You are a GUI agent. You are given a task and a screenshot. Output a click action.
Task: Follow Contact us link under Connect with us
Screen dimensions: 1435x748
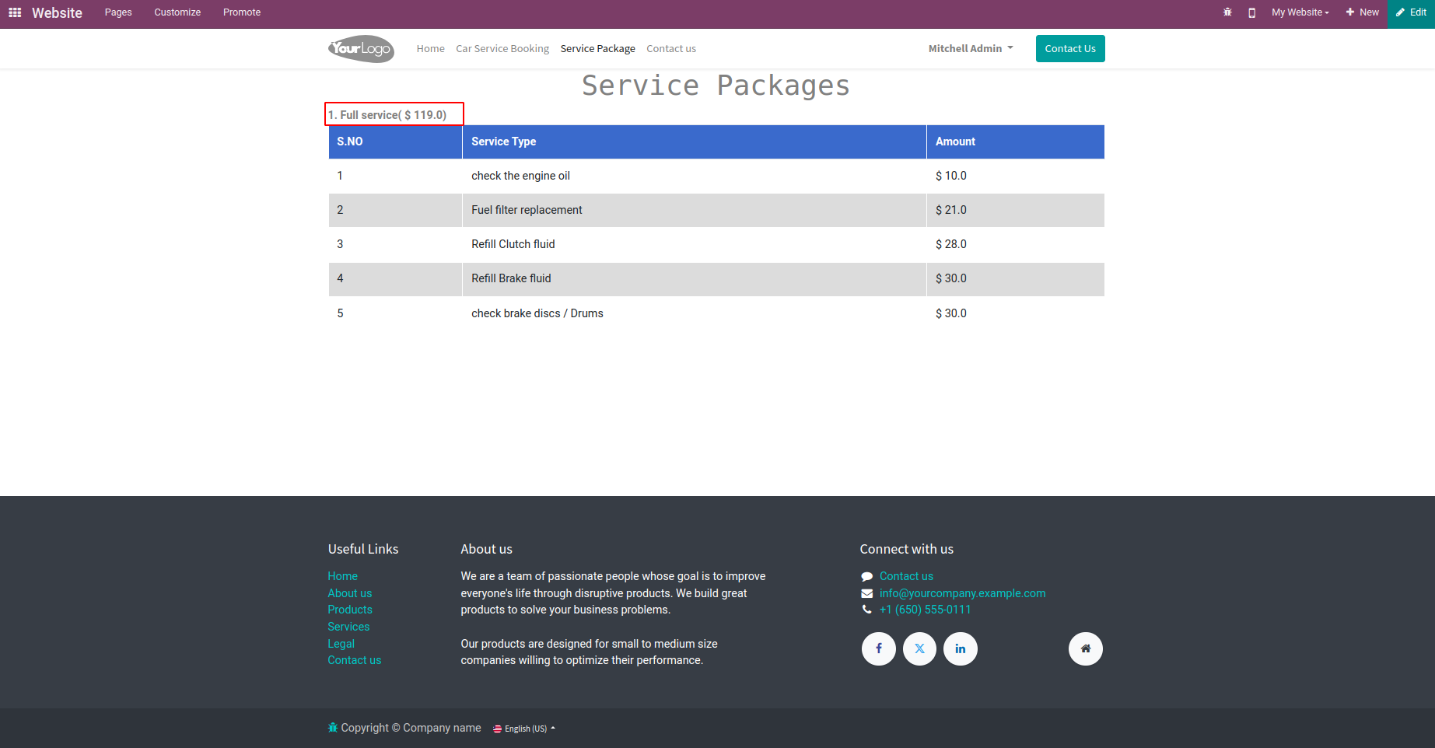[906, 576]
